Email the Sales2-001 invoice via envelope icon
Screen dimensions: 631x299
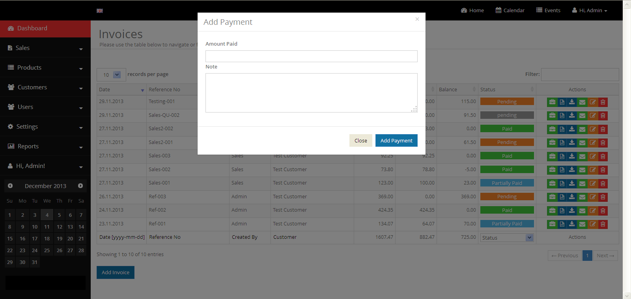pyautogui.click(x=582, y=143)
